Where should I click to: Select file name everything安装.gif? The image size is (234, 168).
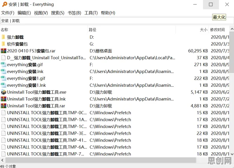[x=25, y=65]
